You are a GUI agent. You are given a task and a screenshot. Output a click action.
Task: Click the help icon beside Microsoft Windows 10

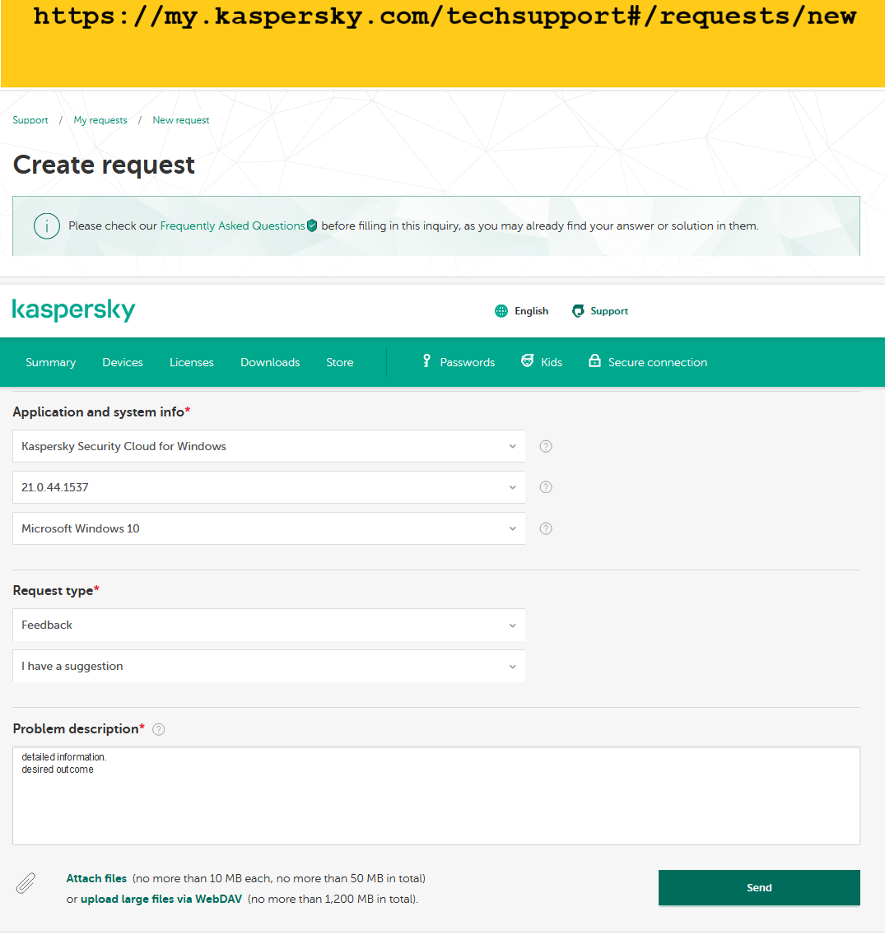point(546,528)
